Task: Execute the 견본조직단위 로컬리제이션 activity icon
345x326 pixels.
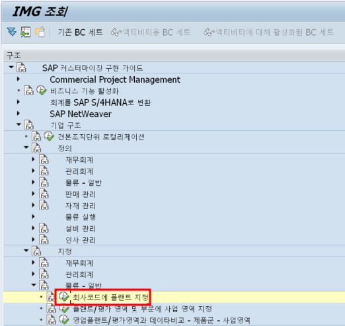Action: pos(49,136)
